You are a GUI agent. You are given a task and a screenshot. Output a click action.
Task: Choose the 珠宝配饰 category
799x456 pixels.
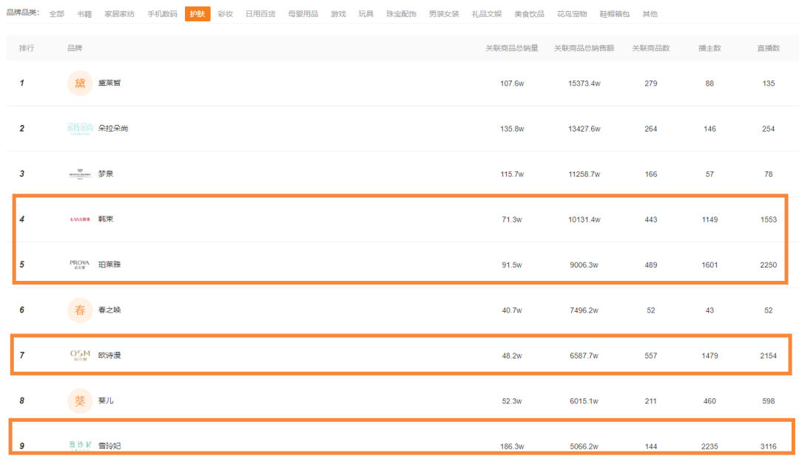401,14
